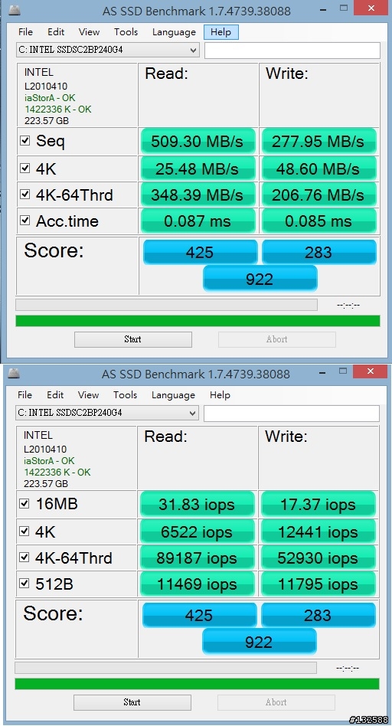Image resolution: width=392 pixels, height=726 pixels.
Task: Toggle 4K checkbox in lower window
Action: pos(24,531)
